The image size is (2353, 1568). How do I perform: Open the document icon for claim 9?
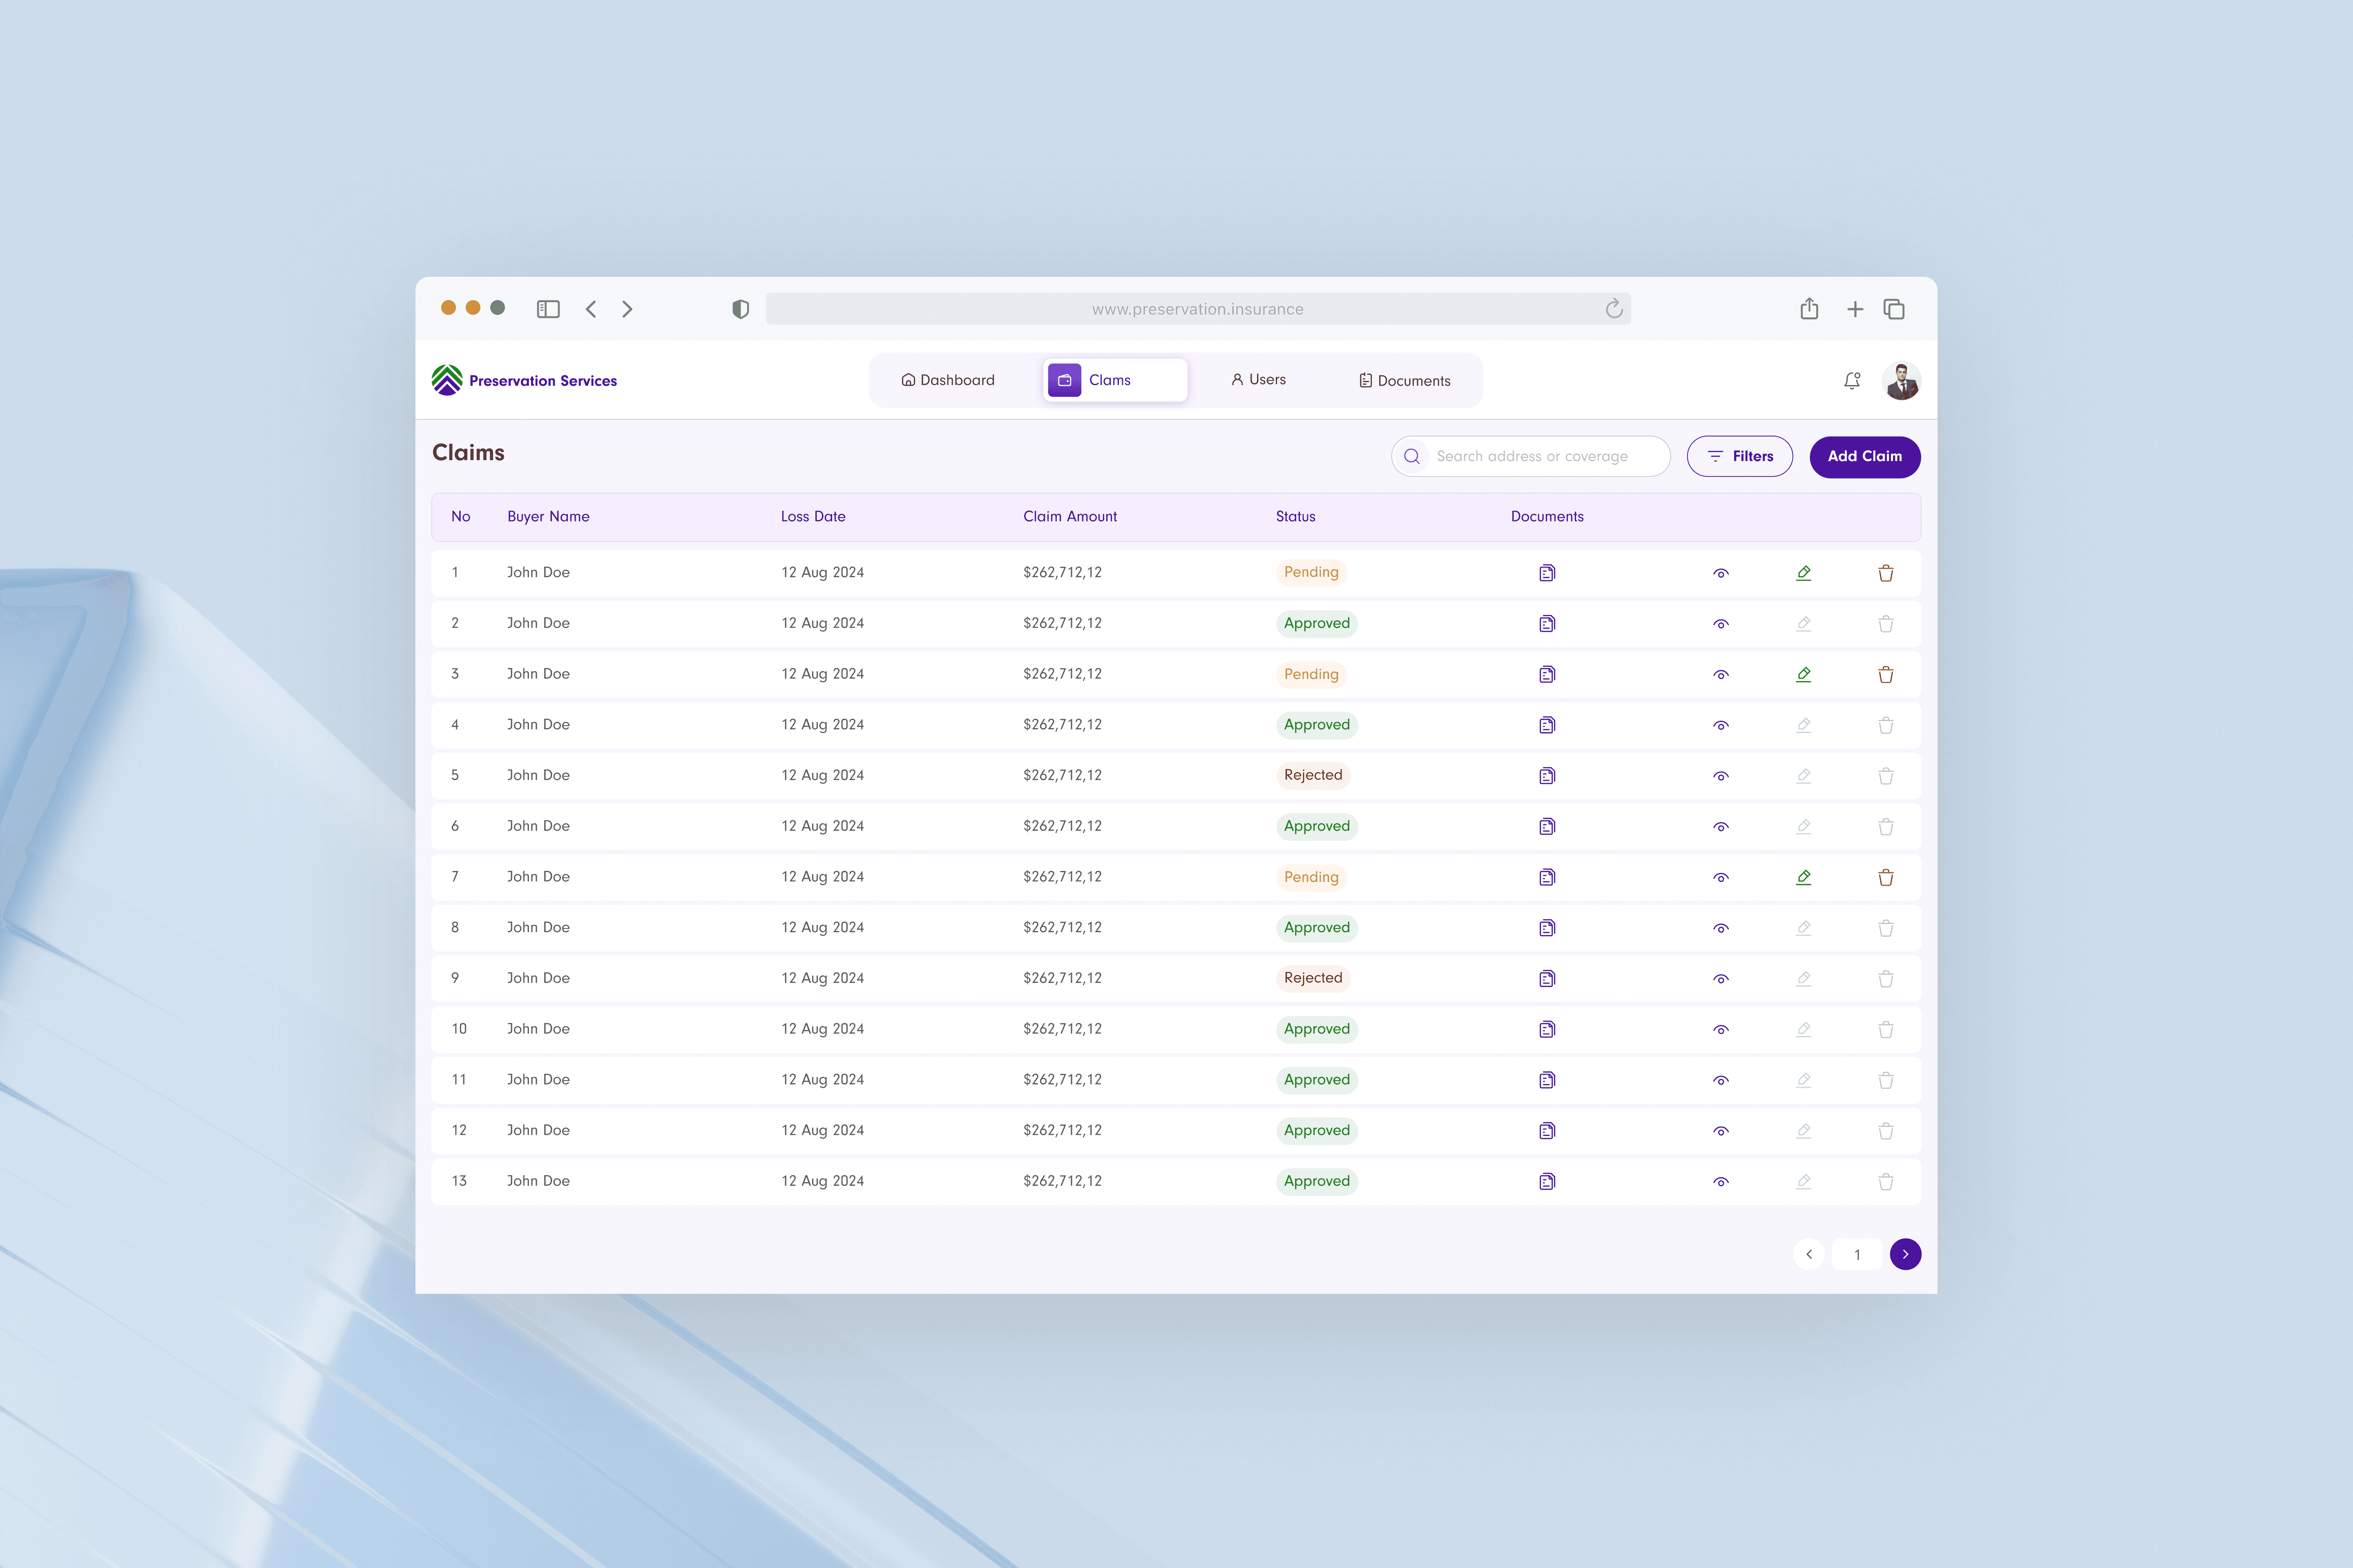(x=1547, y=978)
